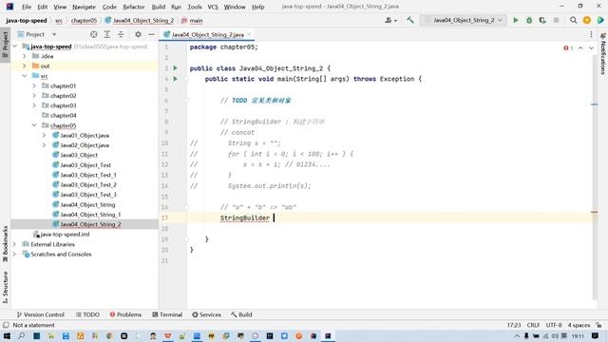
Task: Open TODO tool window
Action: 87,314
